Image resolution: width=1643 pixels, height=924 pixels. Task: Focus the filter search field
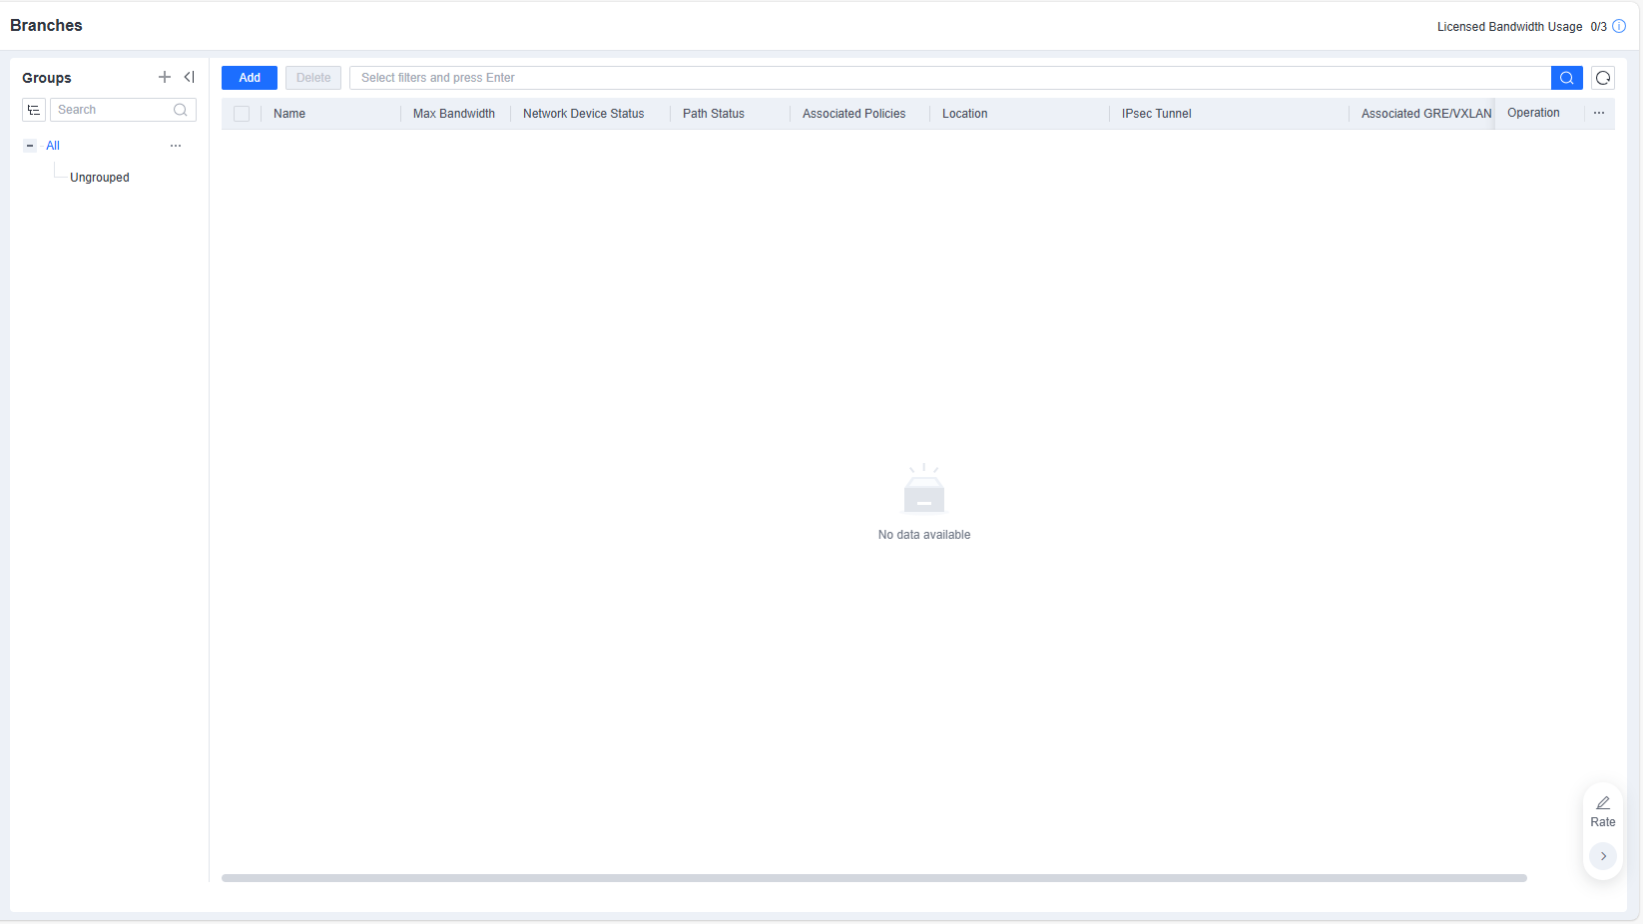pos(950,78)
